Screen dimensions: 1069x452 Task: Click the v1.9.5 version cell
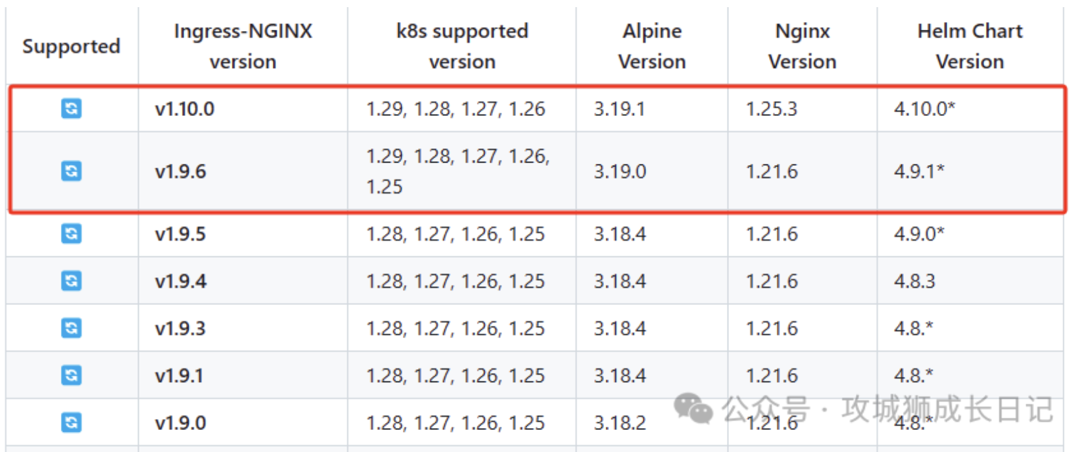tap(181, 234)
